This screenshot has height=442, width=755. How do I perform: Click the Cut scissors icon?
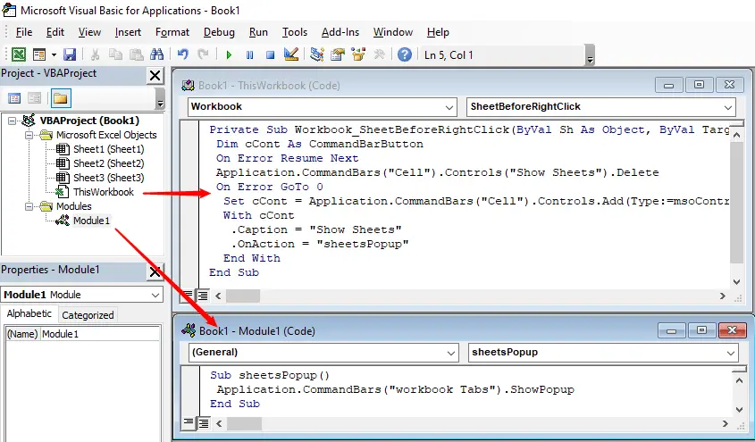(x=95, y=54)
